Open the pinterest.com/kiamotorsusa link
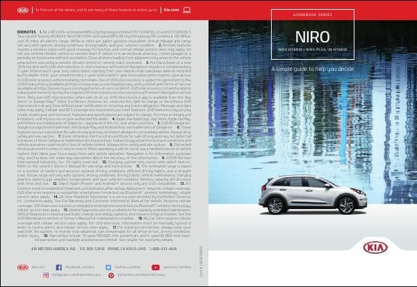Viewport: 417px width, 287px height. tap(141, 274)
